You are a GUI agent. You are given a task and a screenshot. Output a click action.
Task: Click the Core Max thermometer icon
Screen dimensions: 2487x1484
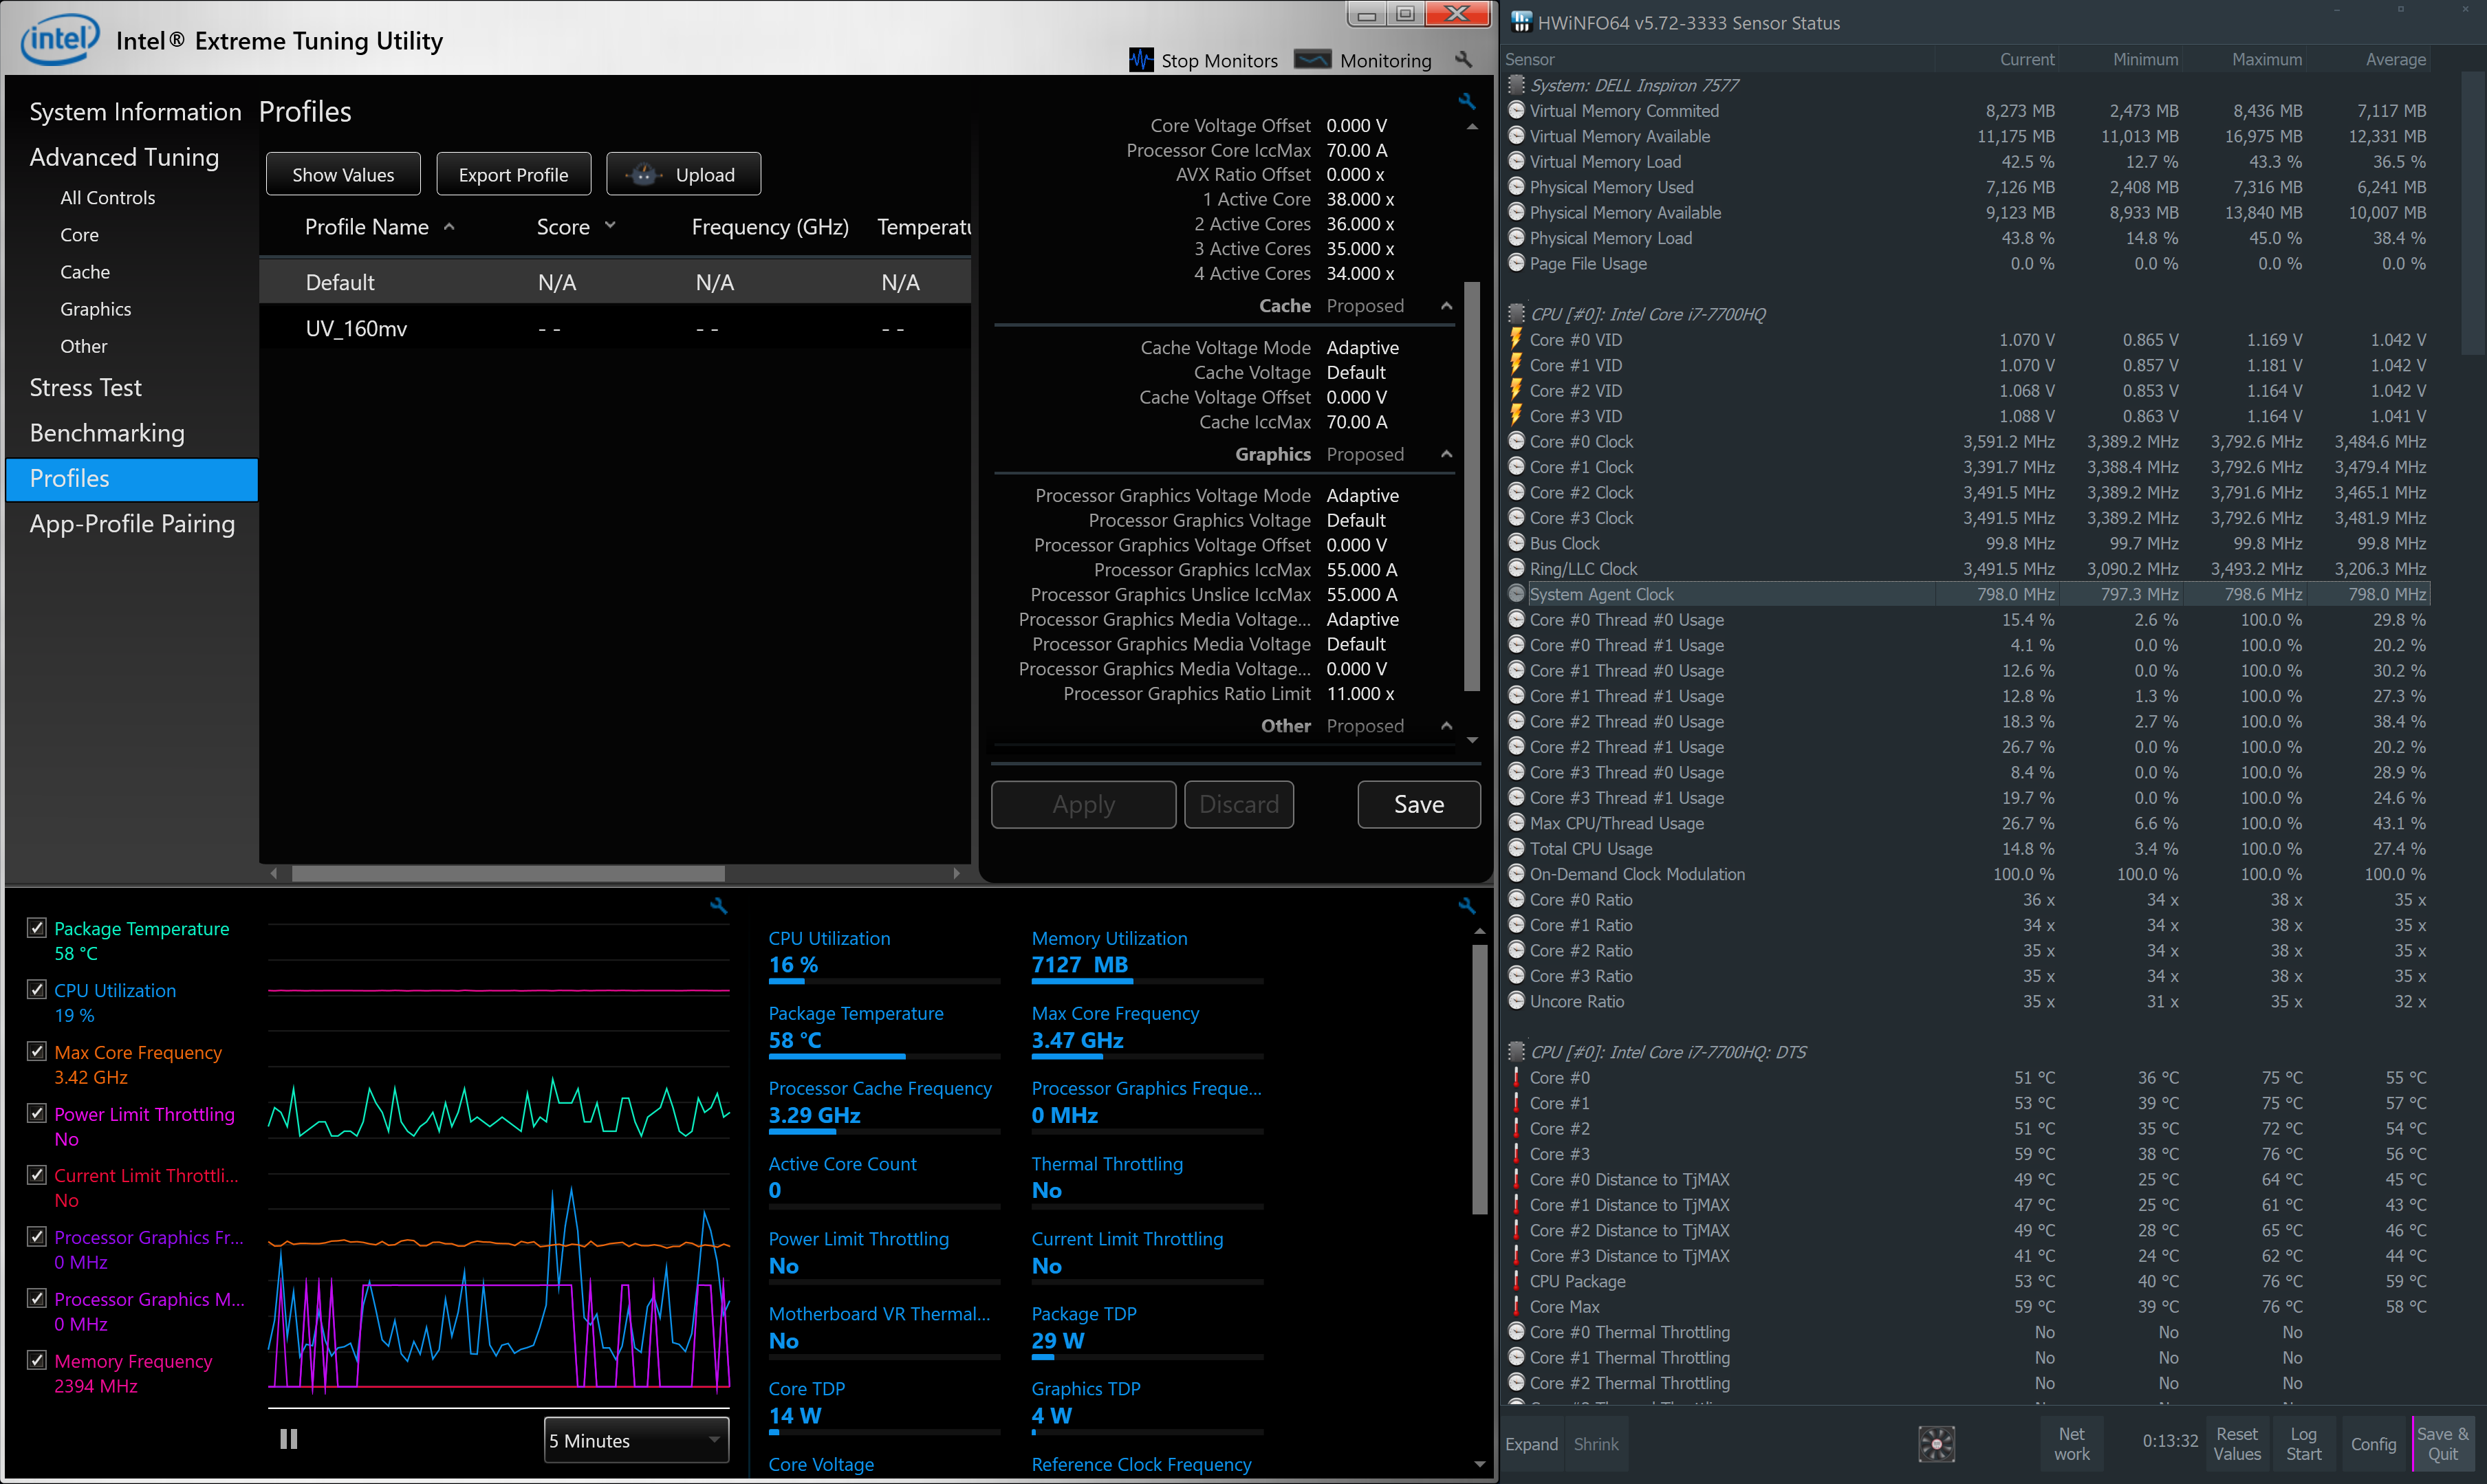pyautogui.click(x=1516, y=1306)
